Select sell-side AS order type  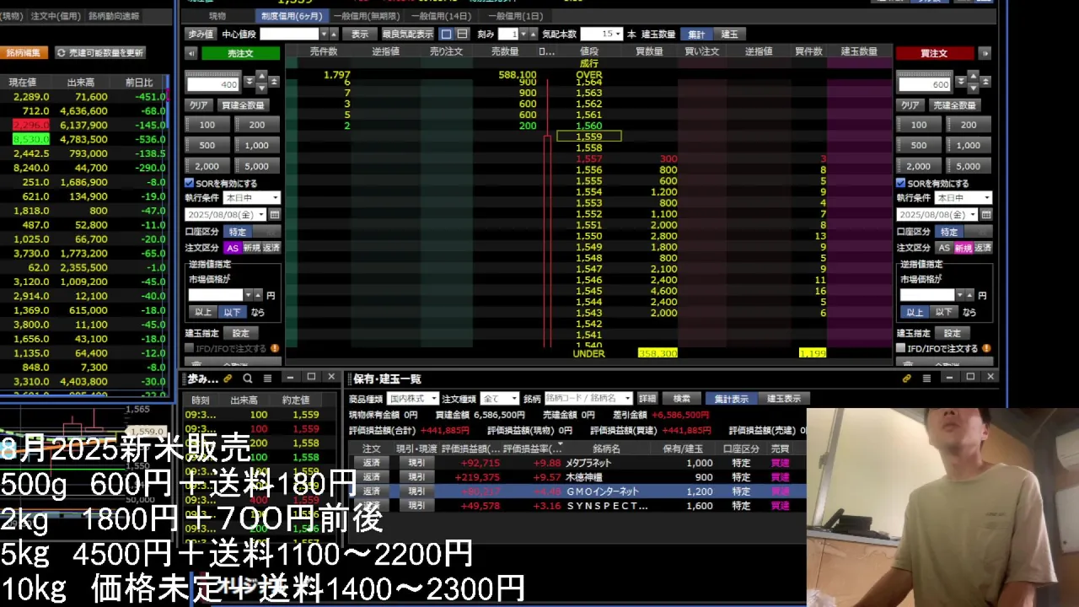click(x=233, y=248)
